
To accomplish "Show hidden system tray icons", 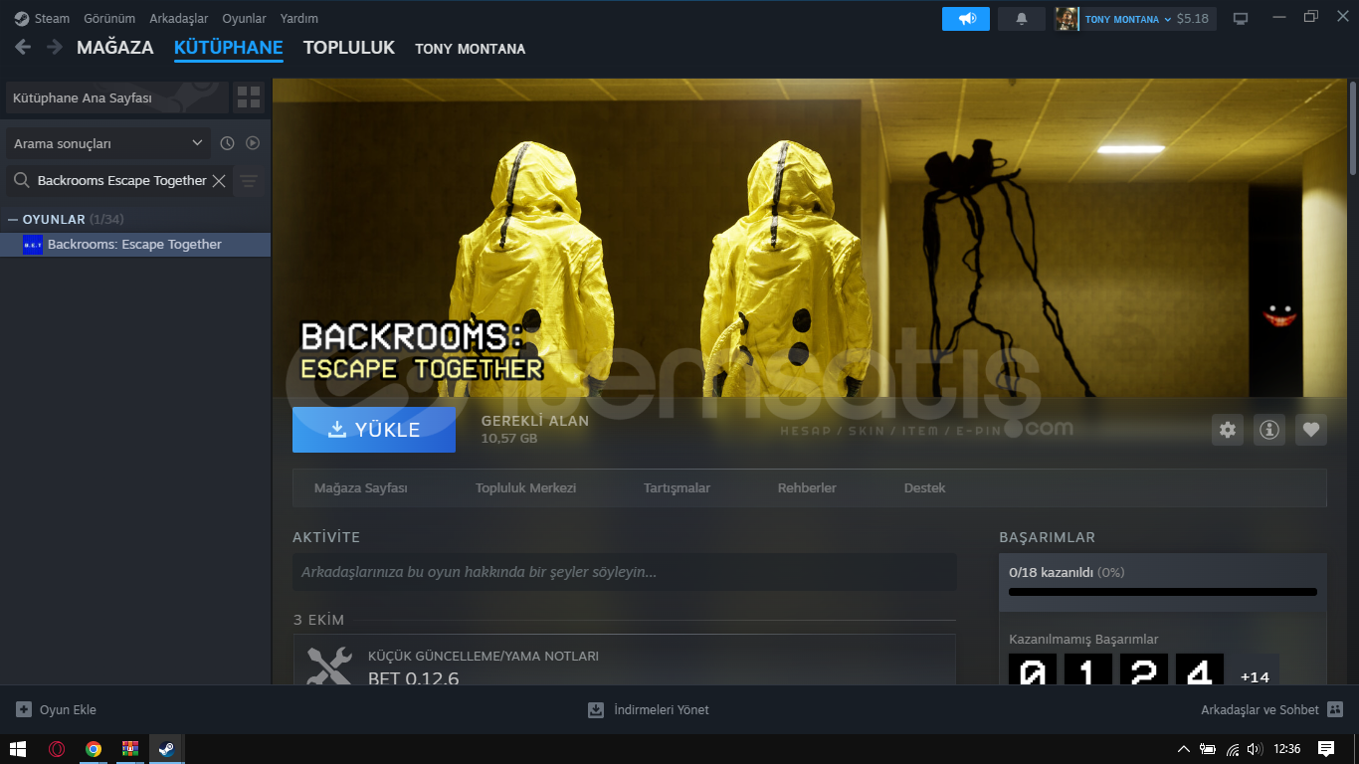I will click(1184, 749).
